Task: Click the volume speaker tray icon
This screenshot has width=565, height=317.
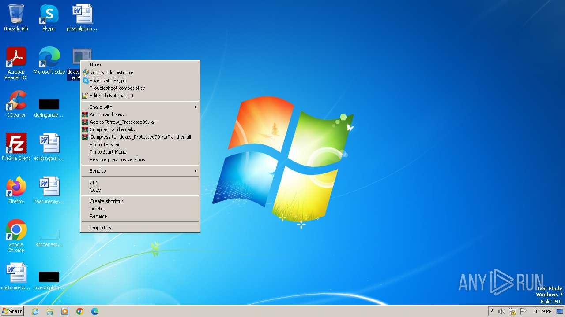Action: [x=502, y=311]
